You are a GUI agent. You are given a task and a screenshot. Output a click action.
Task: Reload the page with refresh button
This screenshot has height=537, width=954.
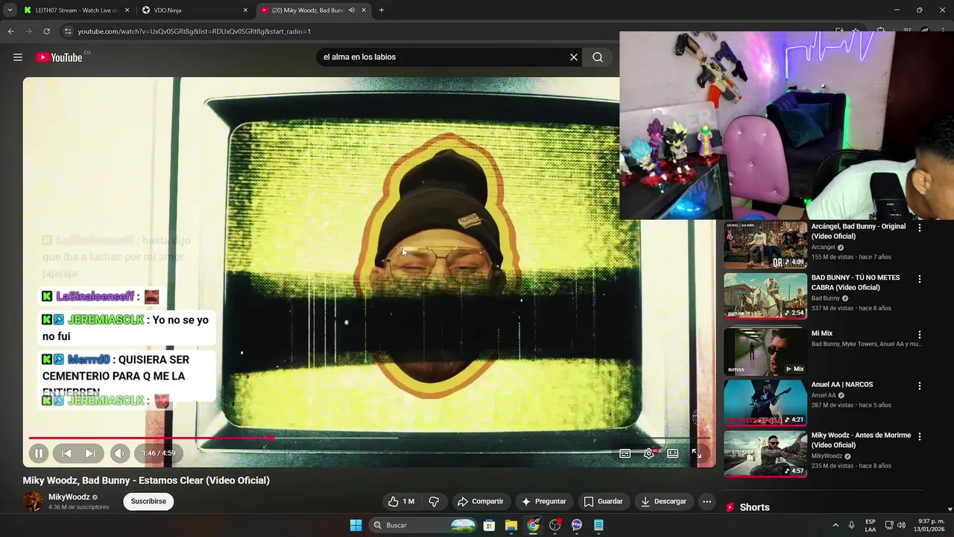click(x=46, y=31)
